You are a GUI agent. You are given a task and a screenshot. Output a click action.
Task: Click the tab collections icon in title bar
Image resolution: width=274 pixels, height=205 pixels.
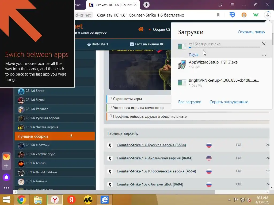point(220,5)
